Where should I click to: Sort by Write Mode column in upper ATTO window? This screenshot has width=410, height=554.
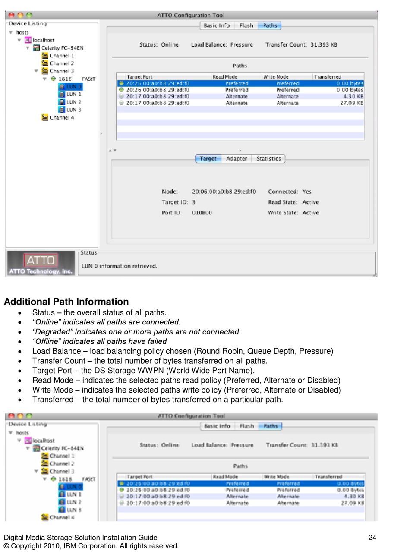pyautogui.click(x=287, y=77)
